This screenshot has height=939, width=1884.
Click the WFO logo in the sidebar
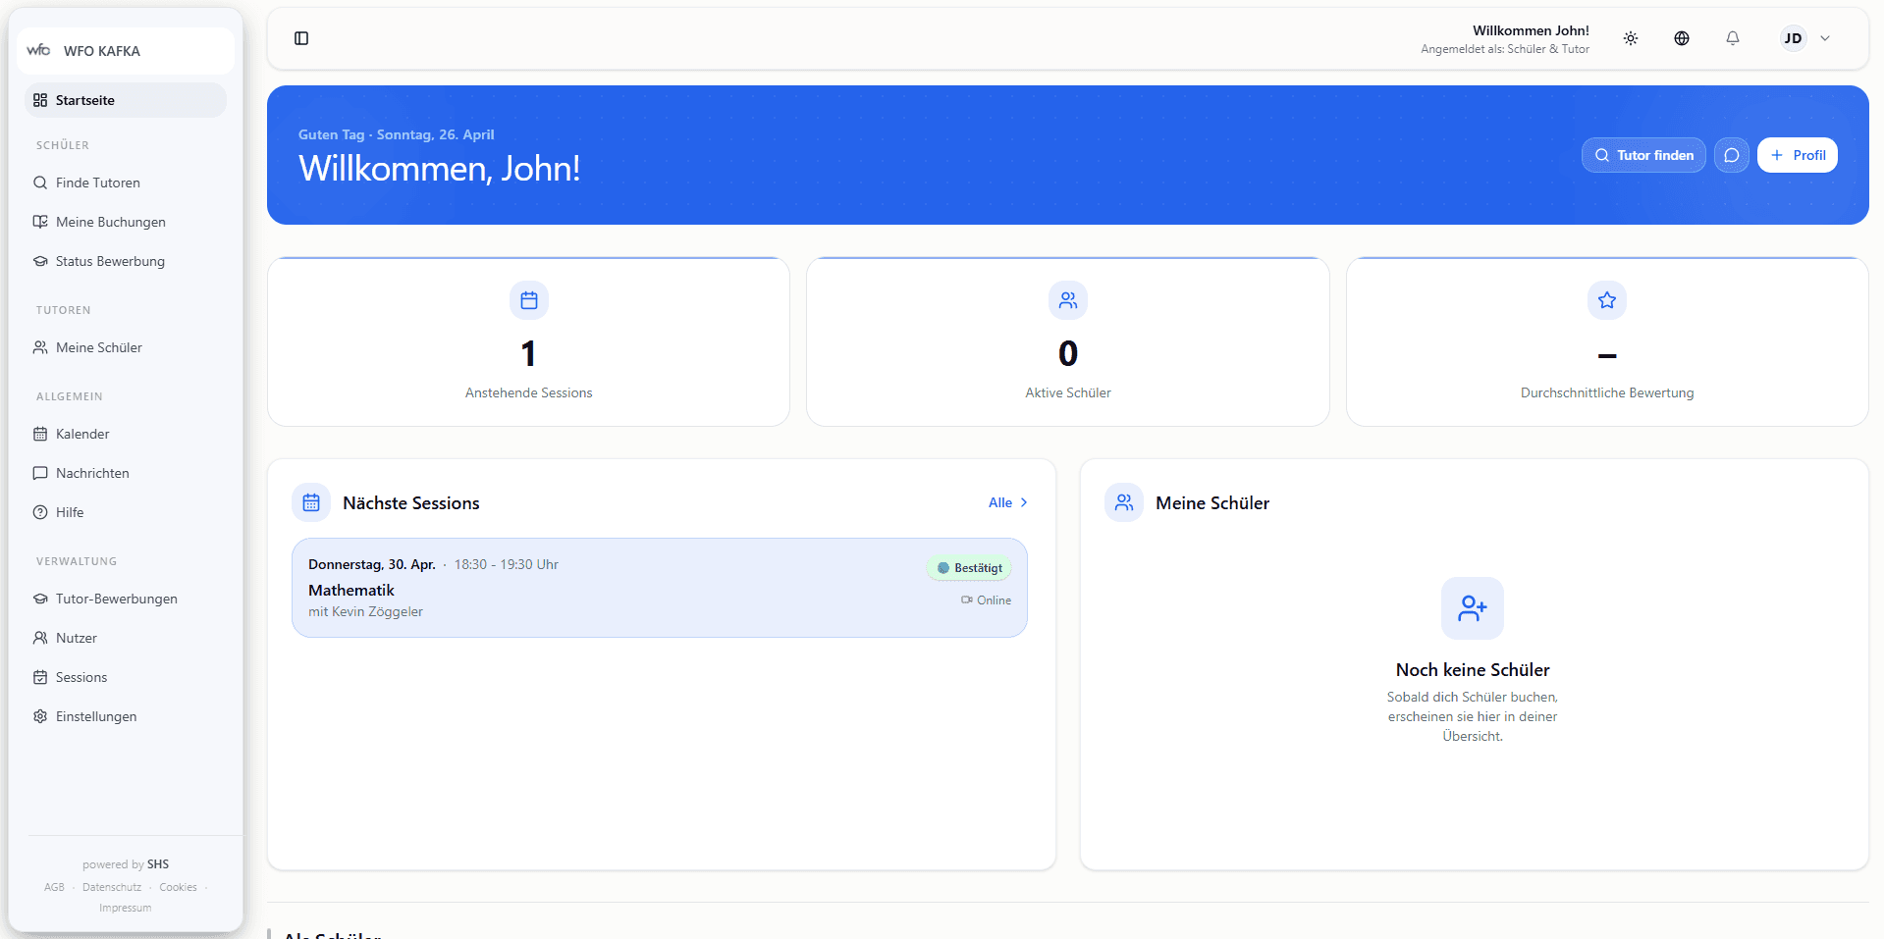pyautogui.click(x=38, y=50)
